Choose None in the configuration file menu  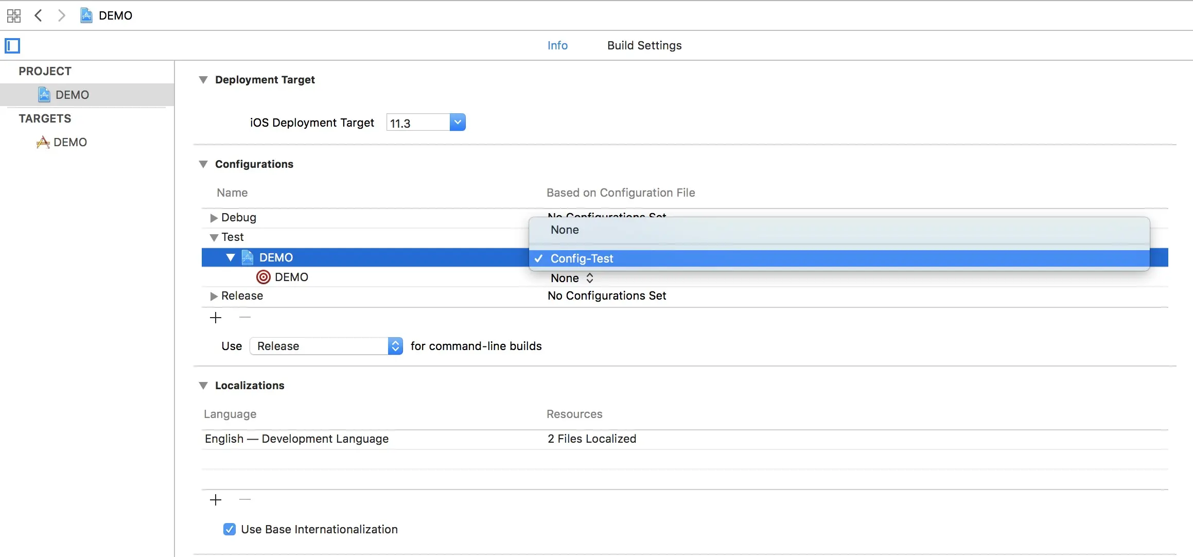point(565,230)
